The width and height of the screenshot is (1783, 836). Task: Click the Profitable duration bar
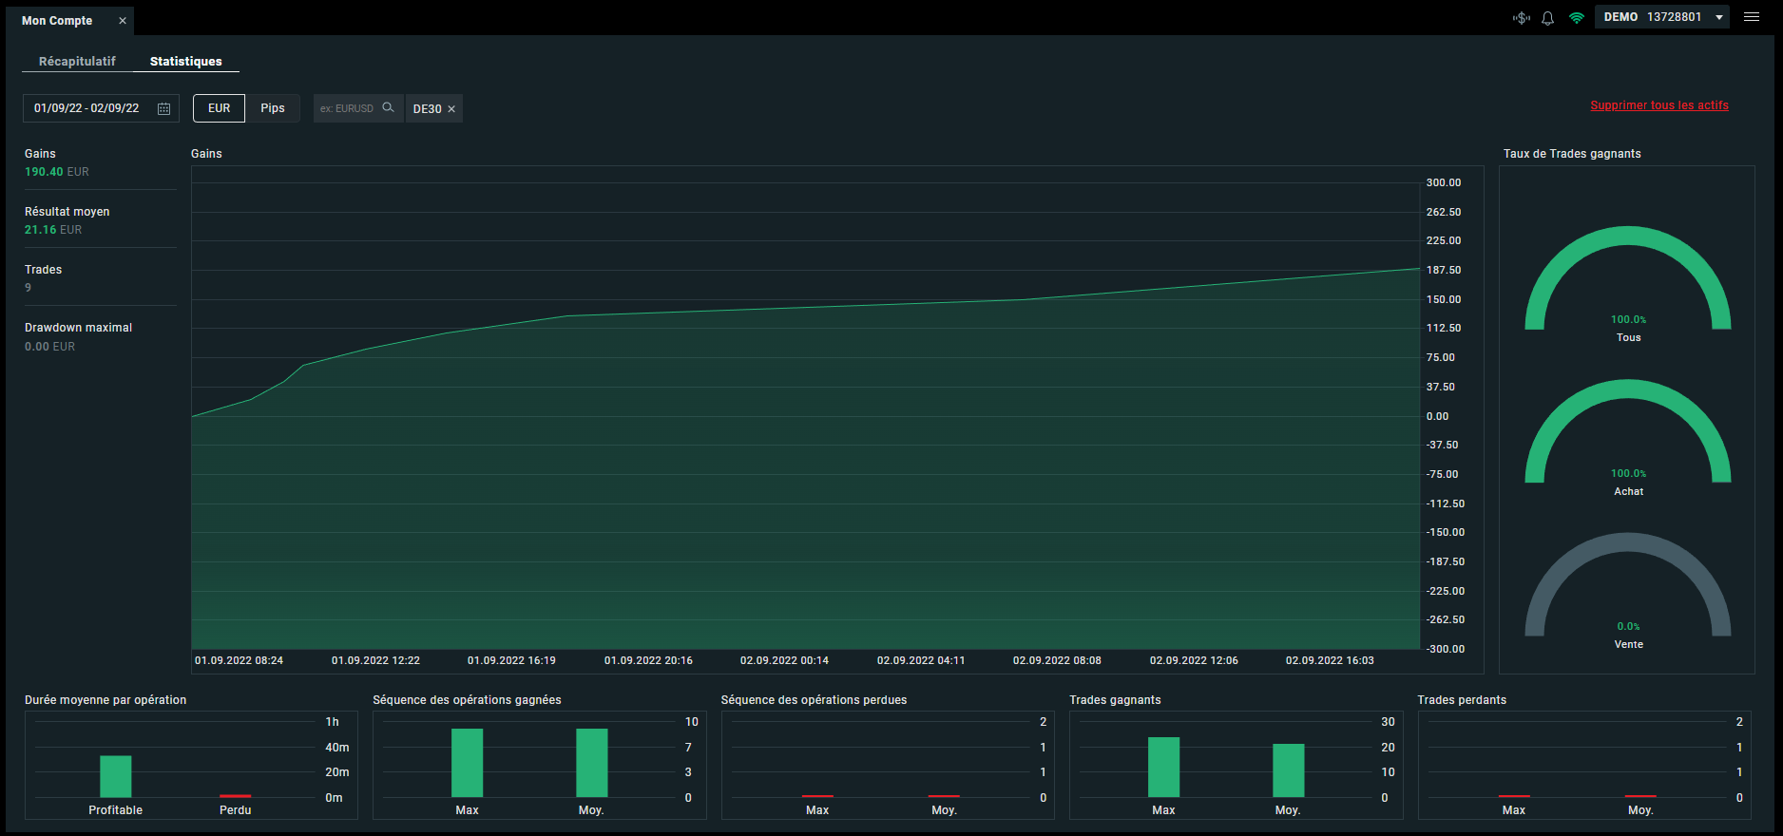[116, 776]
